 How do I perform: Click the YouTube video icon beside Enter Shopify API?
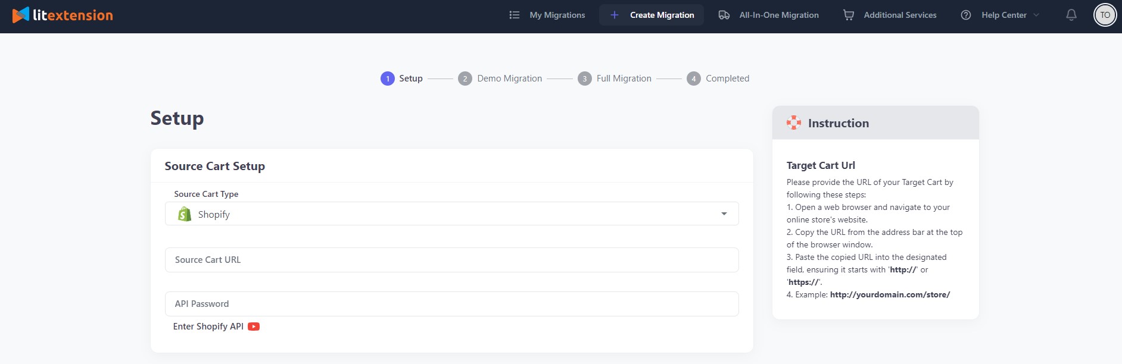(x=254, y=327)
